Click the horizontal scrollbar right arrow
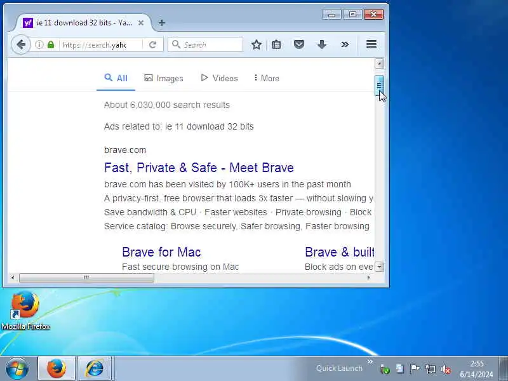Image resolution: width=508 pixels, height=381 pixels. [x=368, y=277]
